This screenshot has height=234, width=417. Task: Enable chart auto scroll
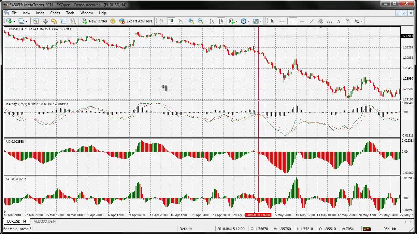click(x=212, y=21)
